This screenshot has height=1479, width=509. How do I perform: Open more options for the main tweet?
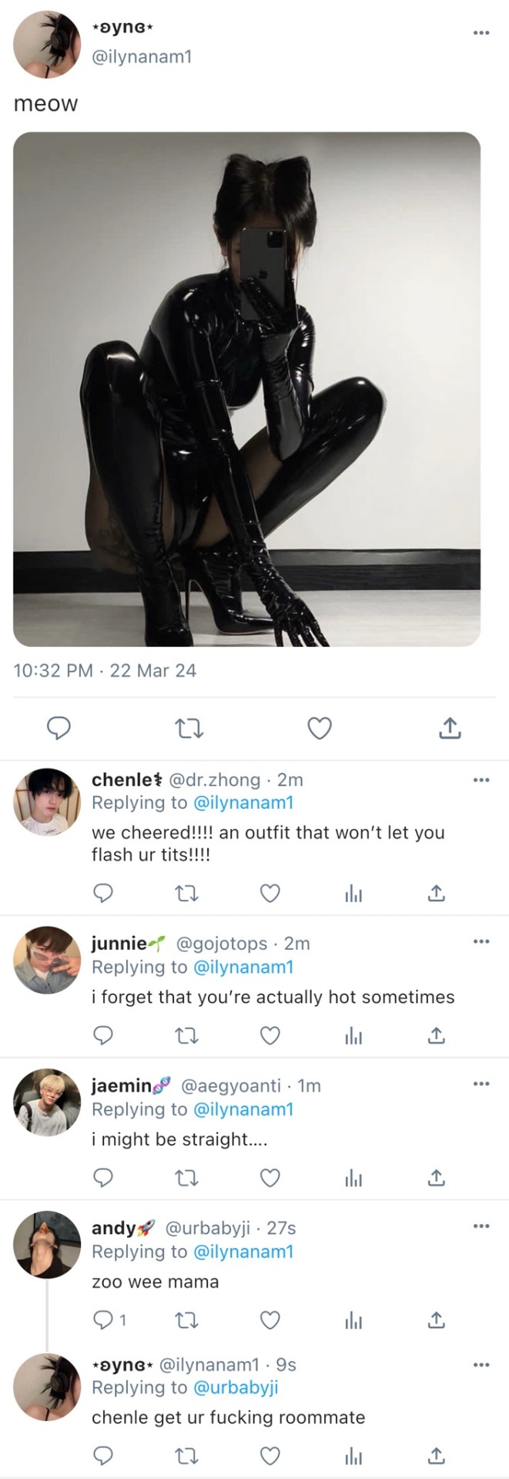tap(481, 32)
